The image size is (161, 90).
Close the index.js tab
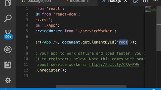point(126,1)
